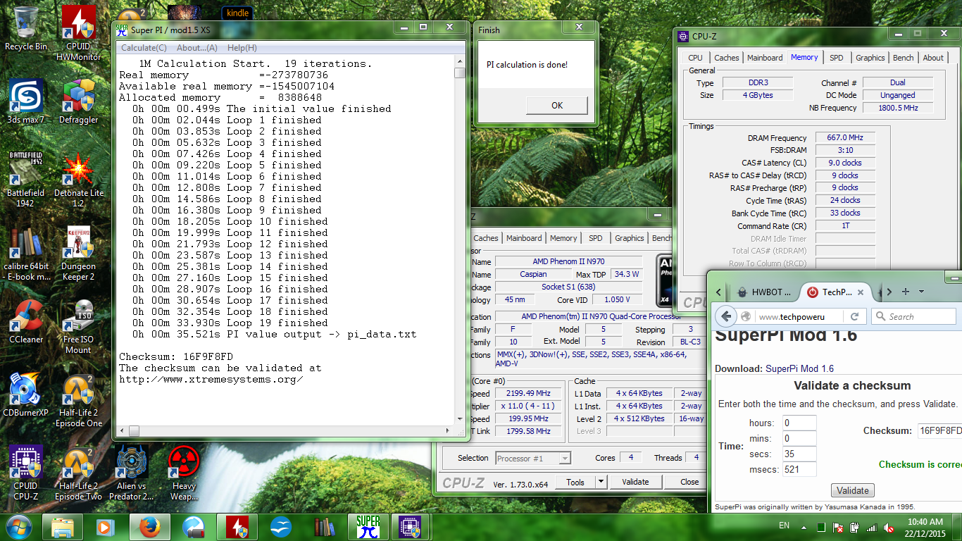Launch CPUID HWMonitor desktop shortcut
This screenshot has width=962, height=541.
79,33
